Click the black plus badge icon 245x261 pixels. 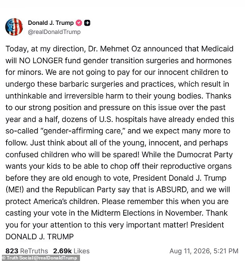pyautogui.click(x=87, y=23)
